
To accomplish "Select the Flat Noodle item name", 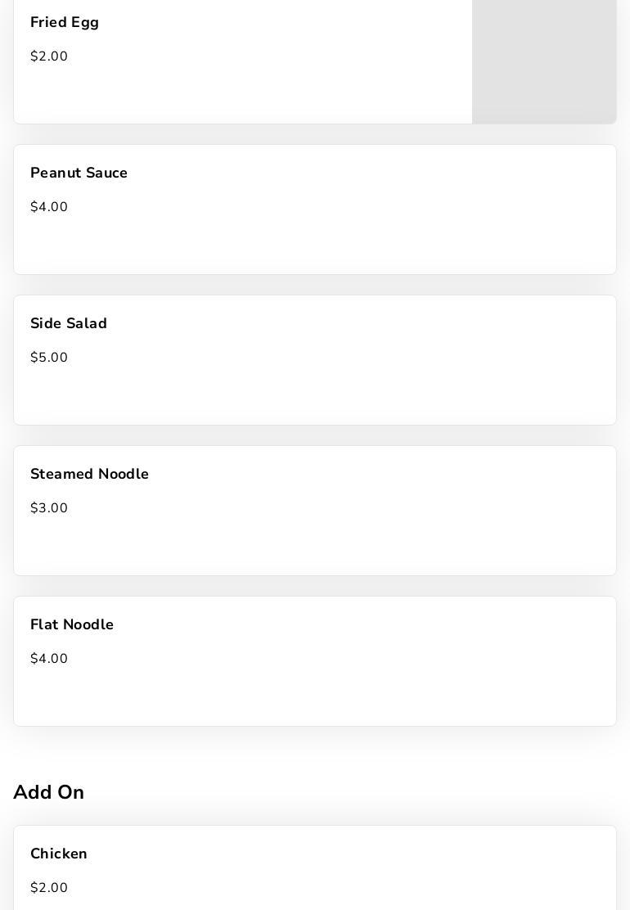I will [x=72, y=625].
